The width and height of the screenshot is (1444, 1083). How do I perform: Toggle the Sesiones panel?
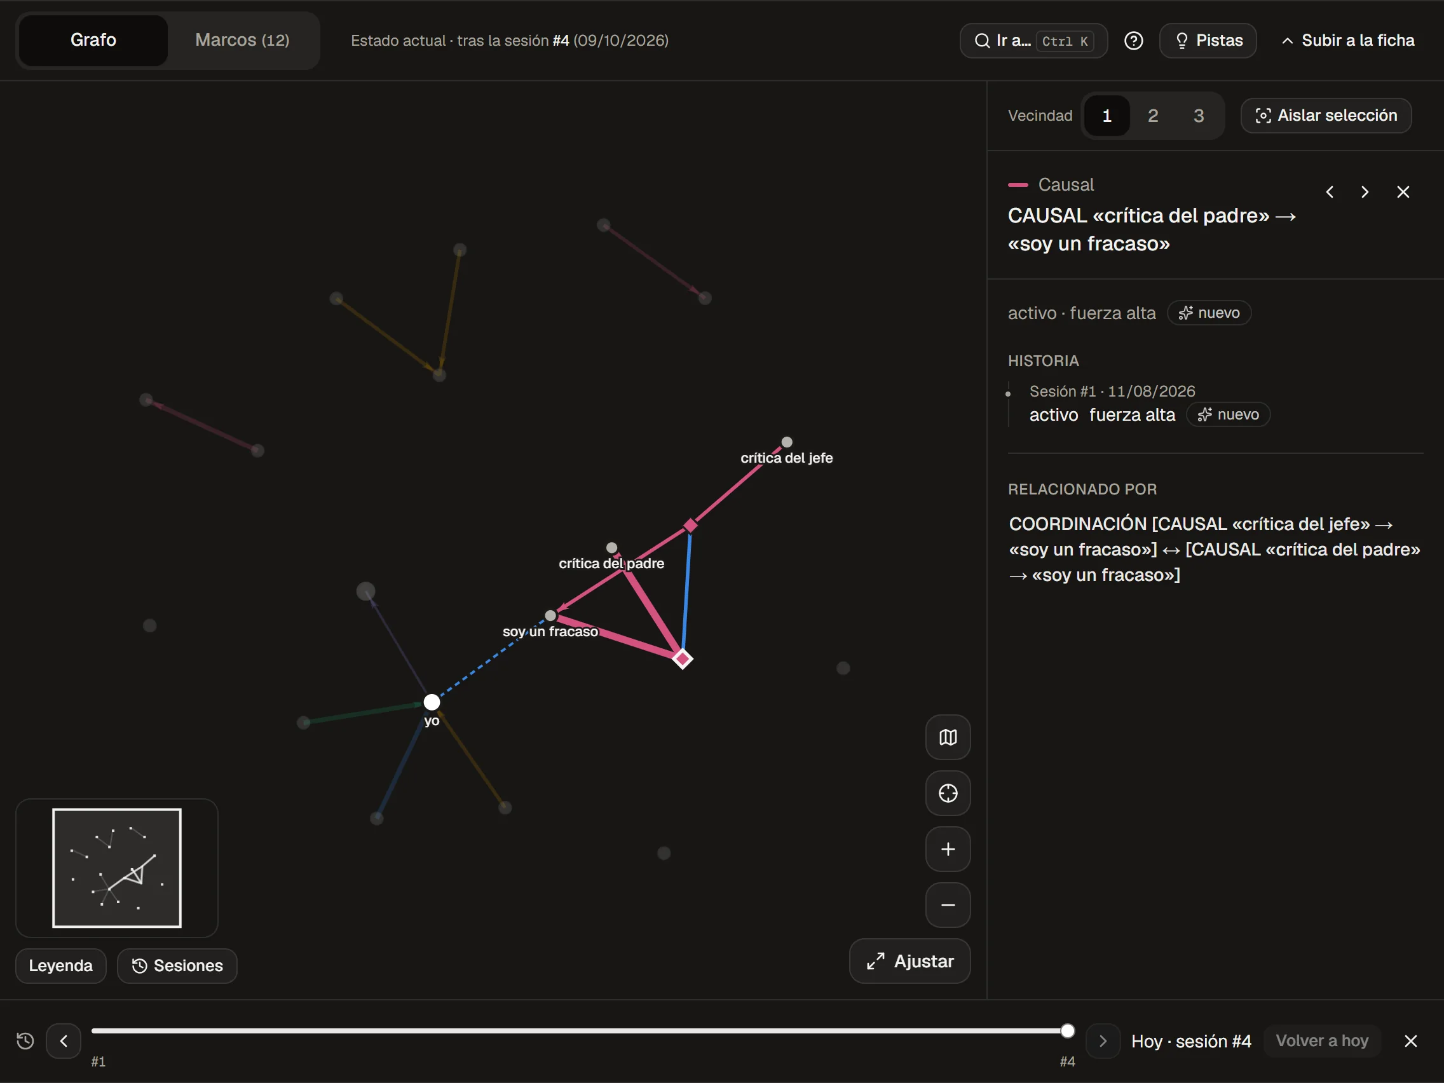tap(177, 965)
